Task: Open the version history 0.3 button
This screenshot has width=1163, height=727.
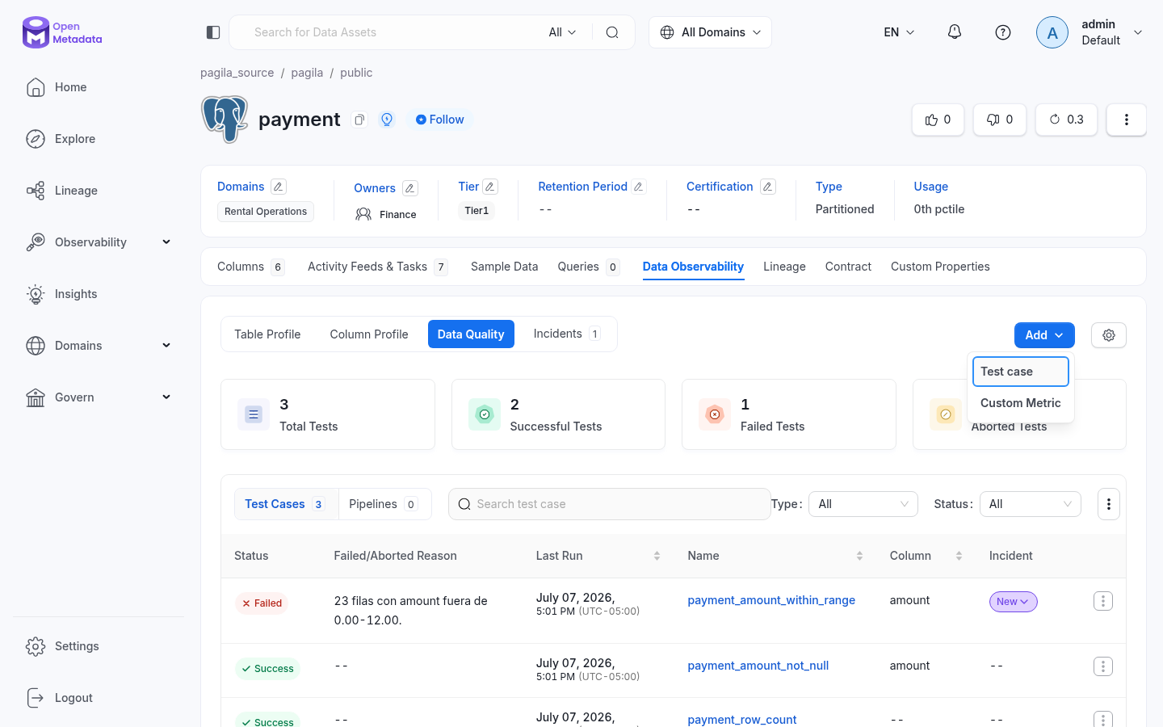Action: point(1066,120)
